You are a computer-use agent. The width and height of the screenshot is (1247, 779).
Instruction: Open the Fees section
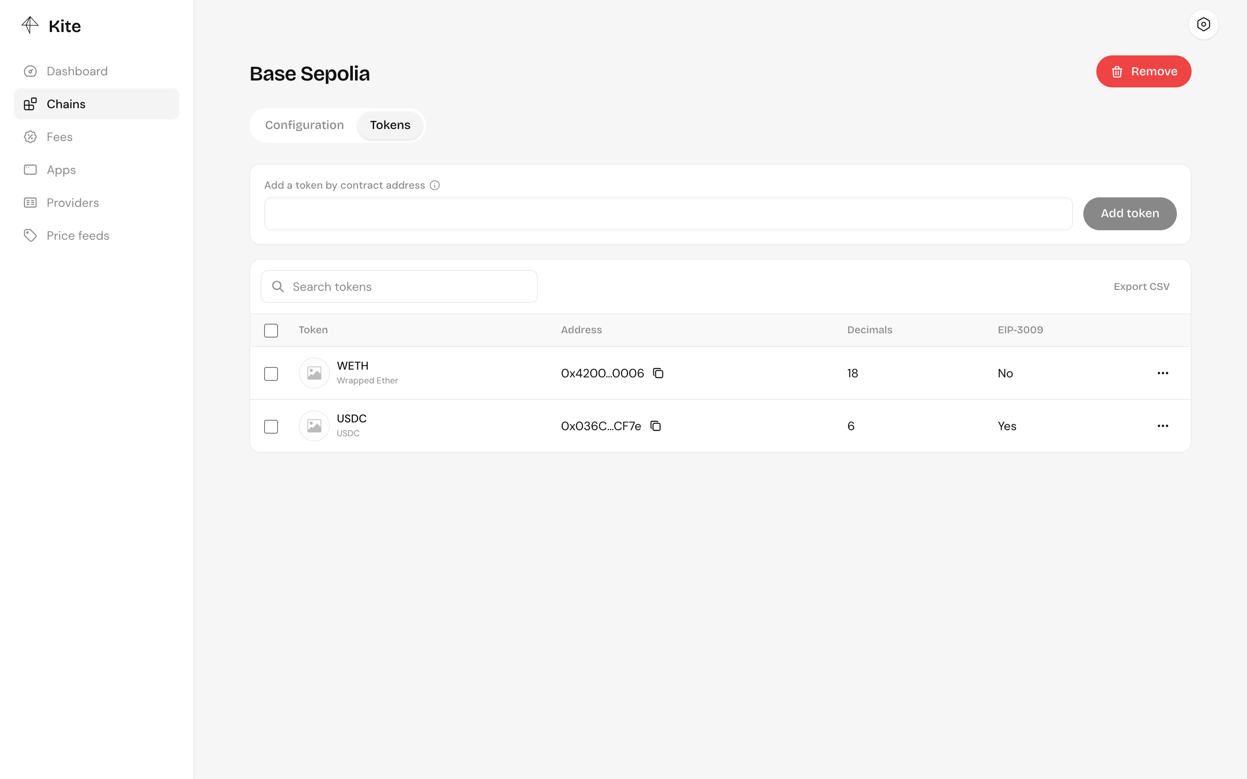(x=97, y=137)
